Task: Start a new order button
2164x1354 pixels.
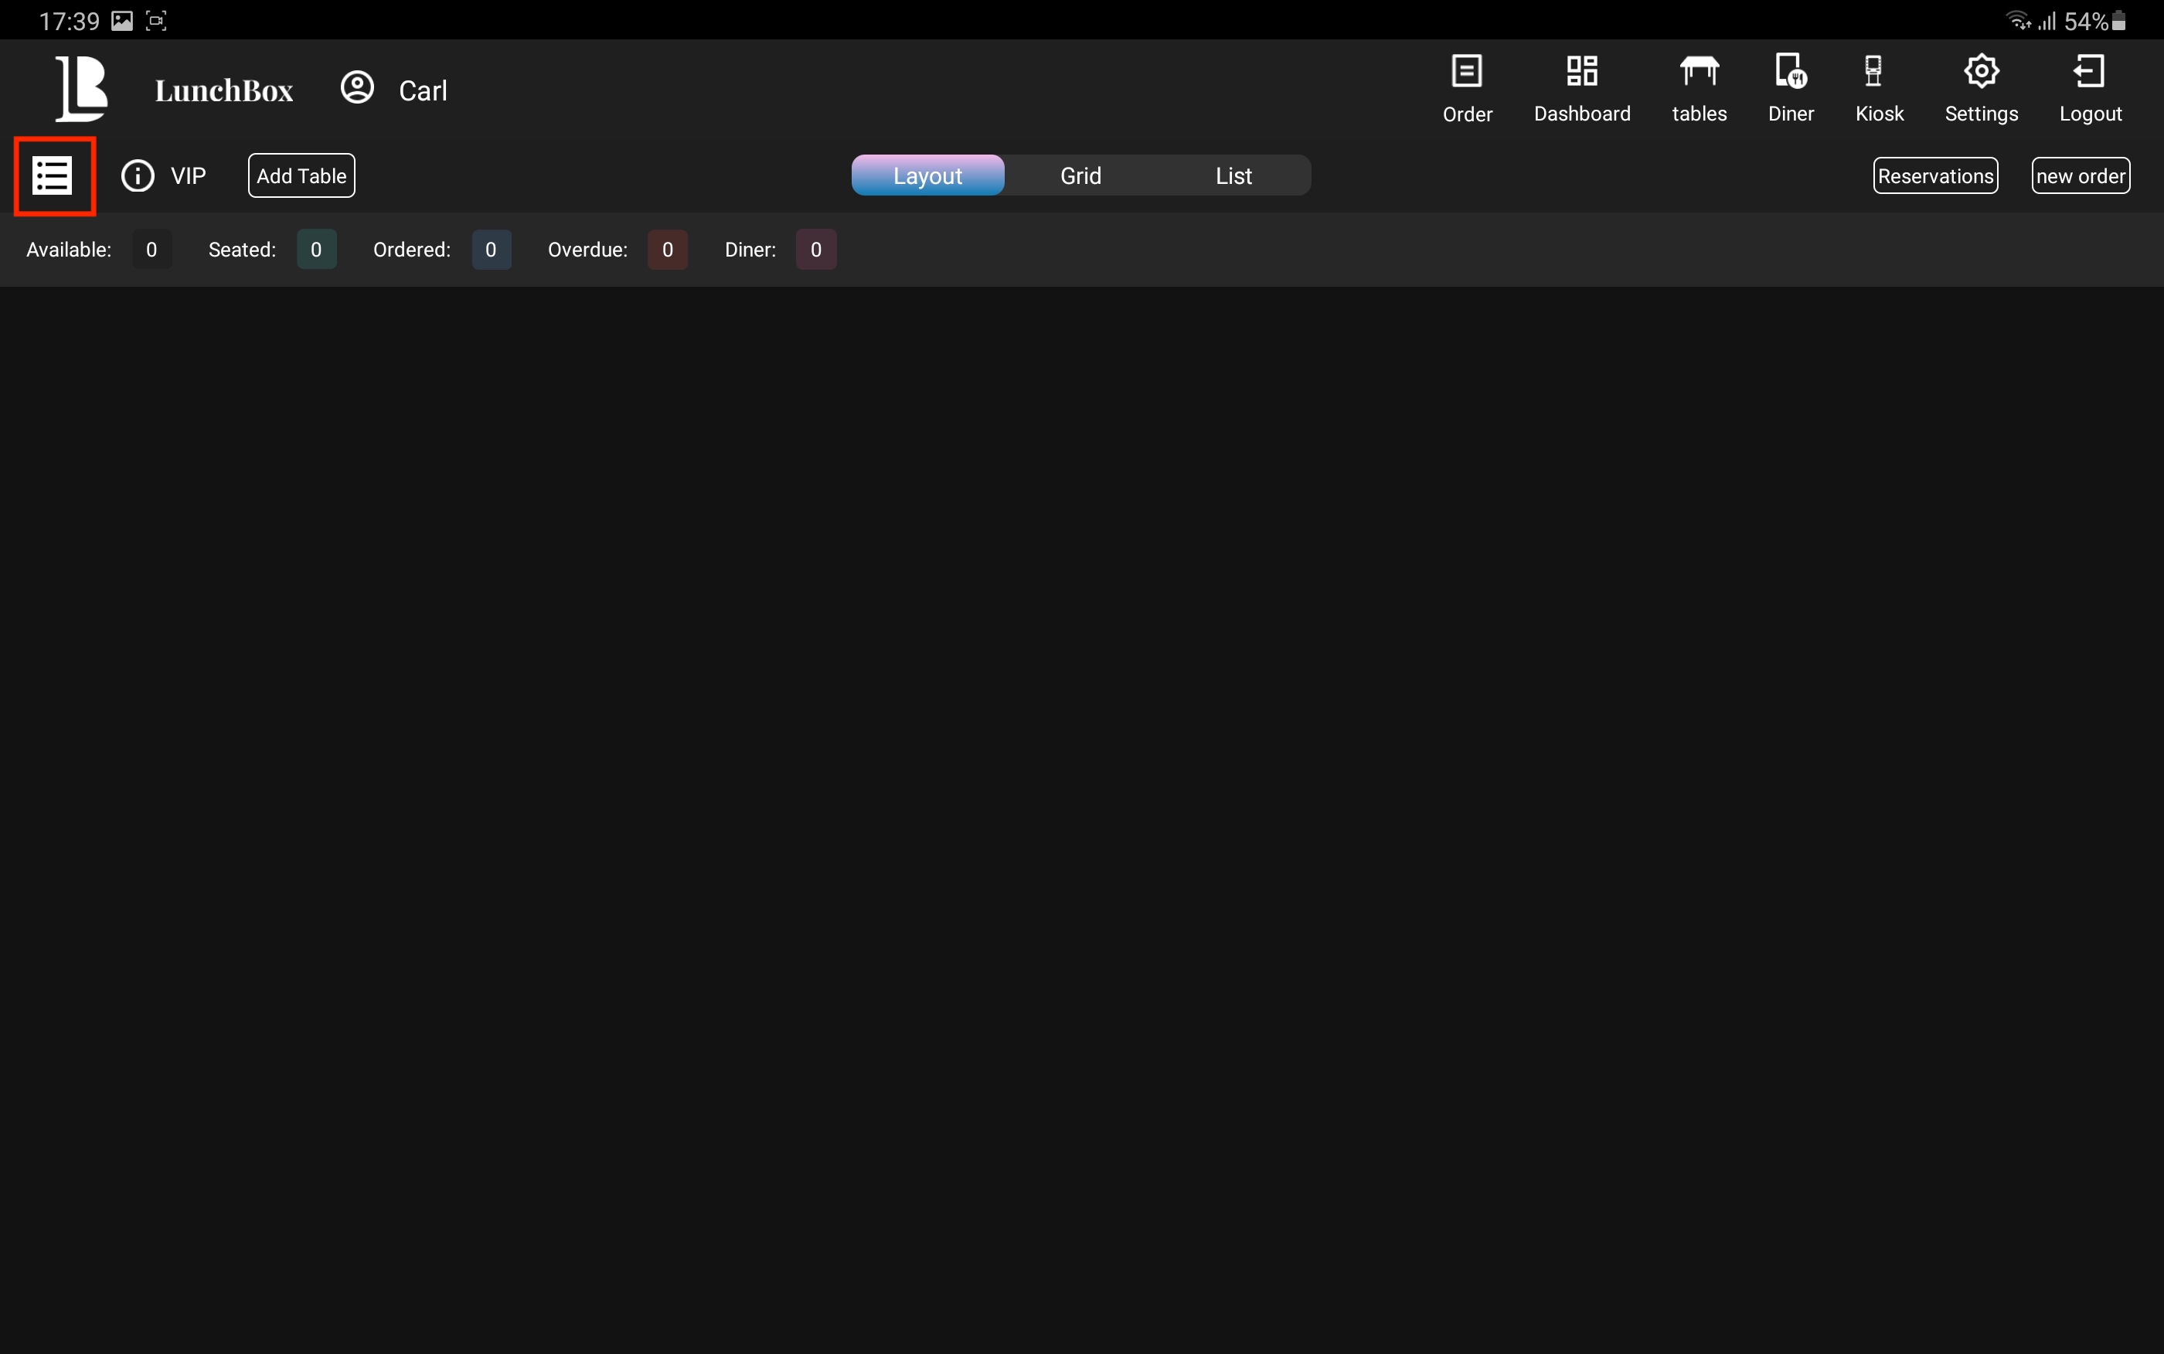Action: [x=2080, y=175]
